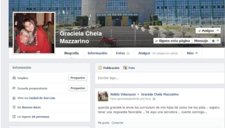This screenshot has height=128, width=225.
Task: Open Nelida Velazquez's profile thumbnail
Action: (103, 96)
